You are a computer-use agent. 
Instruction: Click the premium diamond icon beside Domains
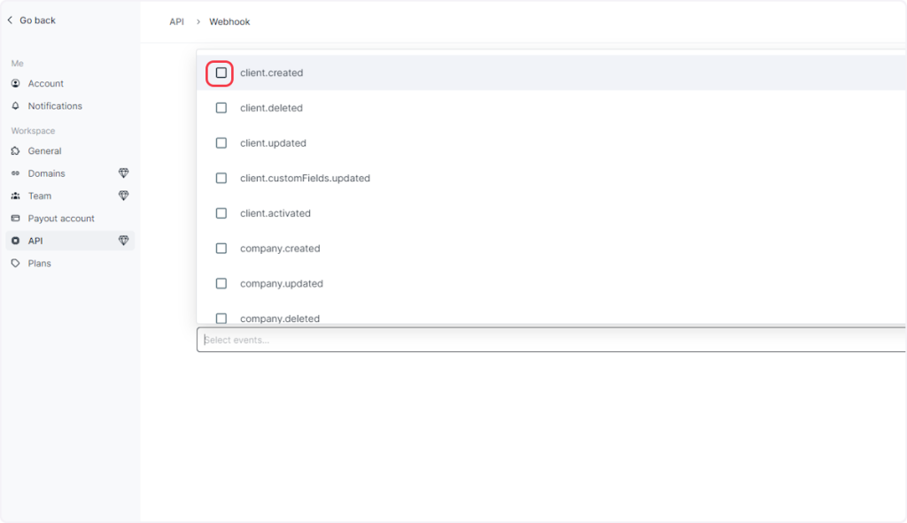point(123,173)
